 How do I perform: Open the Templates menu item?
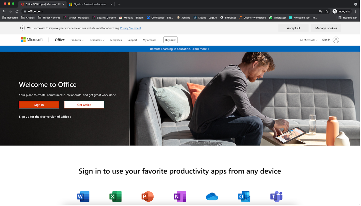tap(116, 40)
